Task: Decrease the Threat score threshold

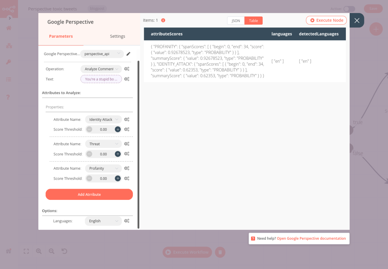Action: tap(89, 154)
